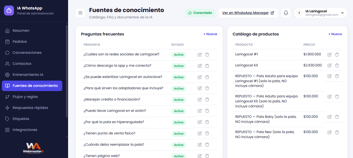Open Respuestas rápidas section
Screen dimensions: 353x158
(x=32, y=108)
